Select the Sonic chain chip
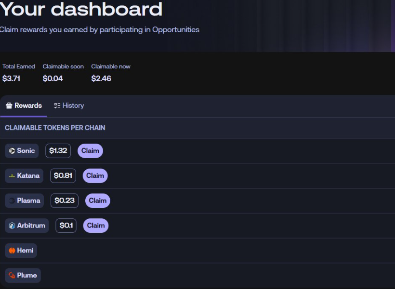 pos(22,151)
